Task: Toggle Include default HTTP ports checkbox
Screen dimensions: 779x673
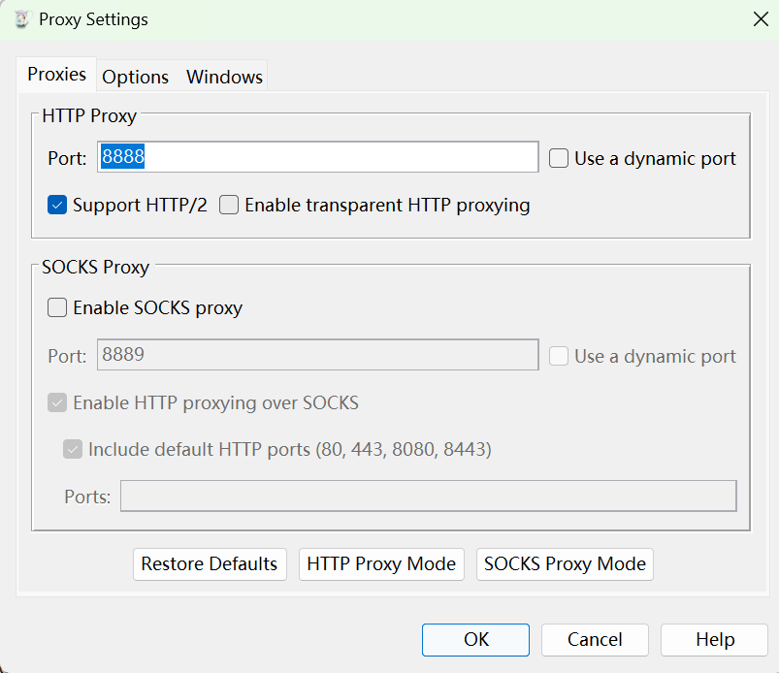Action: point(73,449)
